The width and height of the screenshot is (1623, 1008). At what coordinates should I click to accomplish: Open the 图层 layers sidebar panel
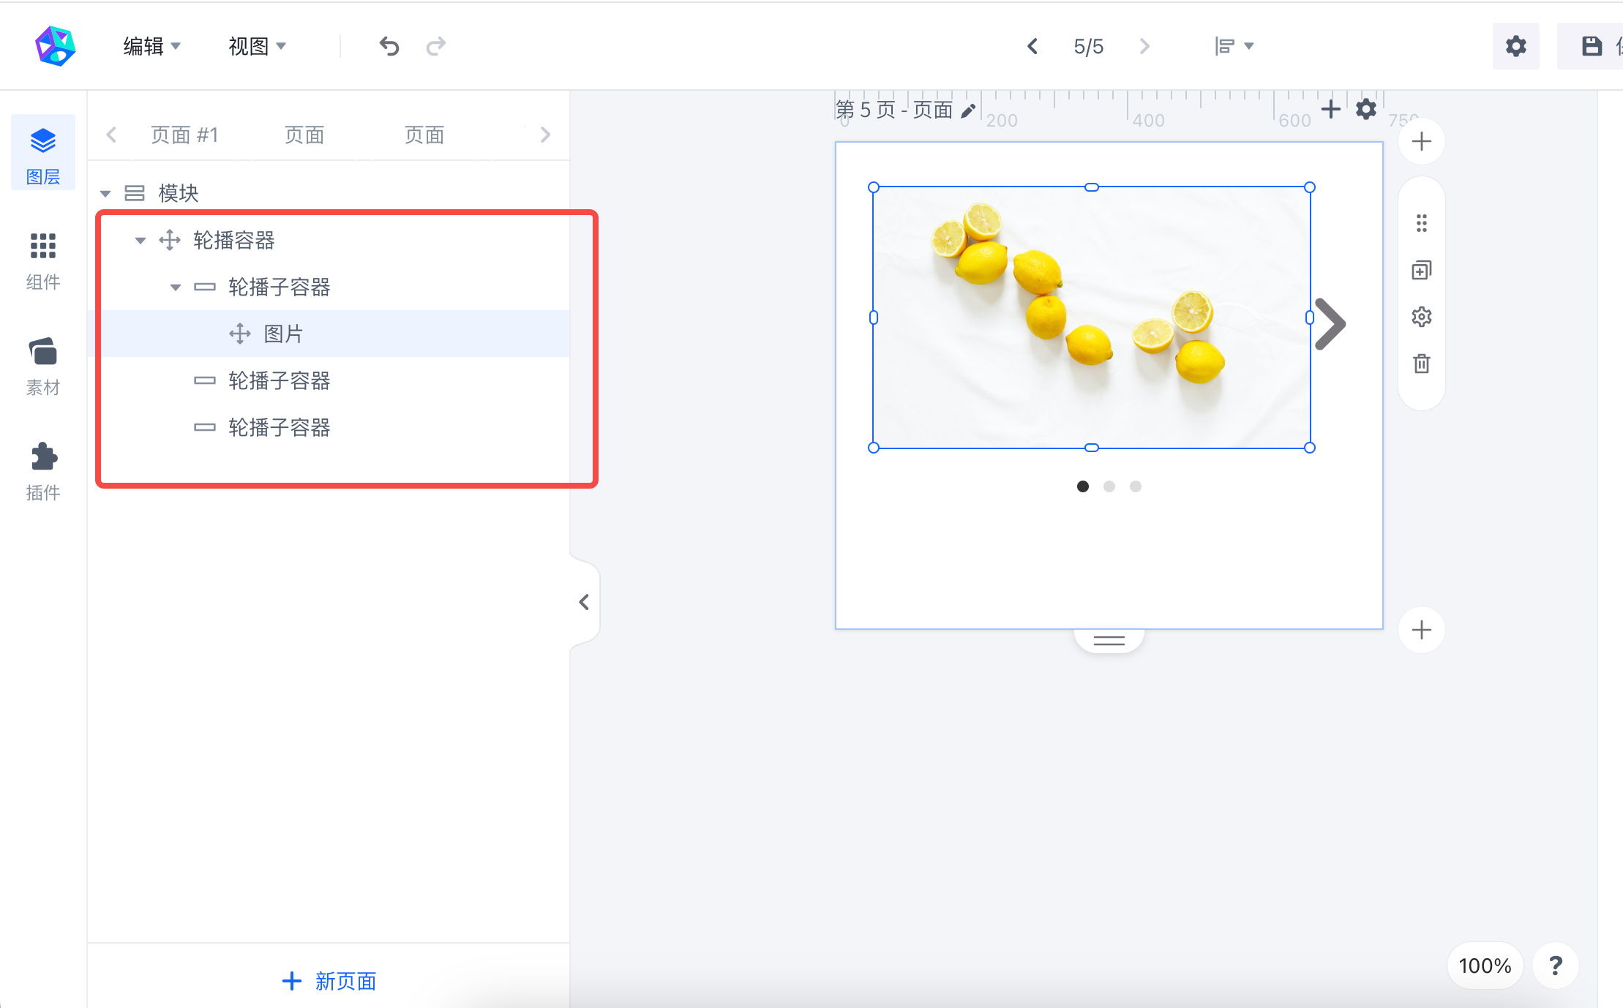(43, 153)
